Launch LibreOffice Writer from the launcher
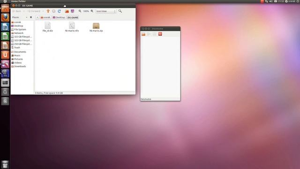Image resolution: width=300 pixels, height=169 pixels. [5, 27]
